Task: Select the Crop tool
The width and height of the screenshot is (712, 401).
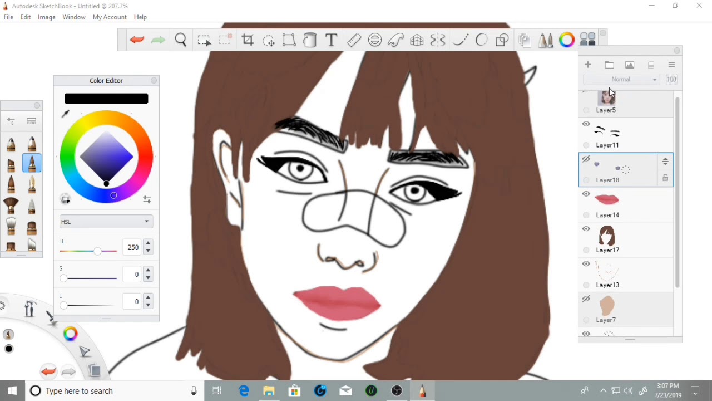Action: [248, 40]
